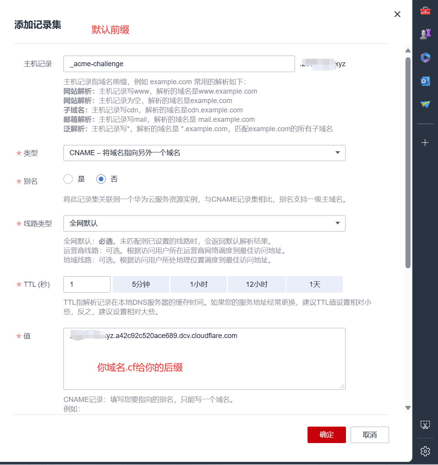
Task: Set TTL to 5分钟
Action: coord(141,284)
